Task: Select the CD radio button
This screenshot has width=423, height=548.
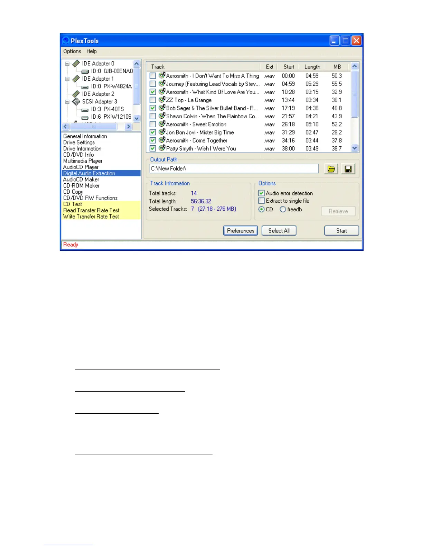Action: pos(261,209)
